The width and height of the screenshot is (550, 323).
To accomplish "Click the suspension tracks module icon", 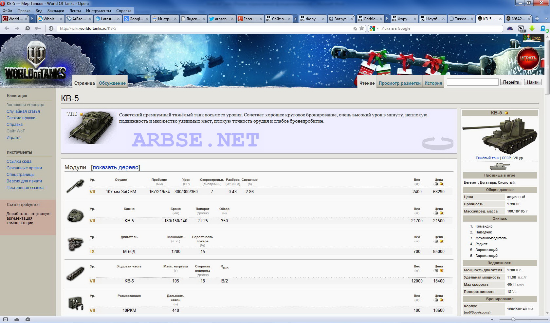I will point(76,274).
